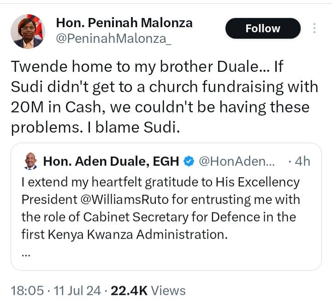The height and width of the screenshot is (304, 332).
Task: Select the main tweet text blaming Sudi
Action: pyautogui.click(x=165, y=97)
